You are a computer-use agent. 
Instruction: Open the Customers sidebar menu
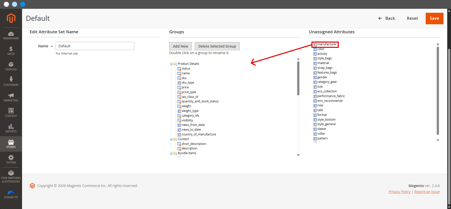click(11, 82)
